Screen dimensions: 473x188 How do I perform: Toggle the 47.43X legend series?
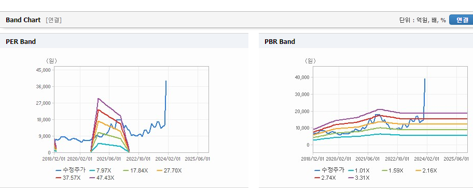click(x=102, y=178)
